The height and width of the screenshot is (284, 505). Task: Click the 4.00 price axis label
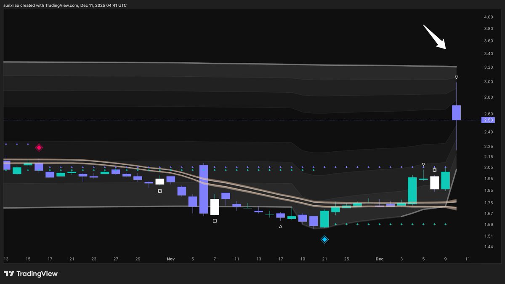(488, 17)
